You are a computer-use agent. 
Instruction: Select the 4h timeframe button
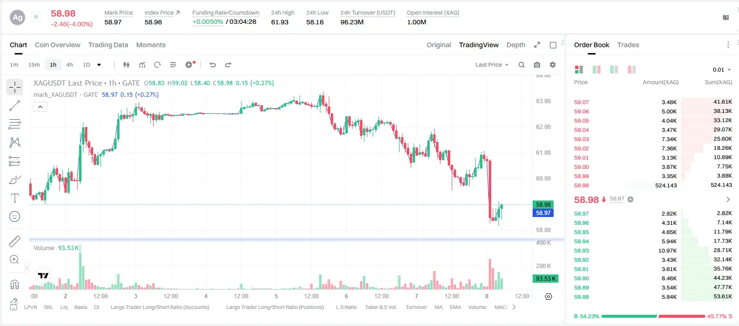pos(70,65)
